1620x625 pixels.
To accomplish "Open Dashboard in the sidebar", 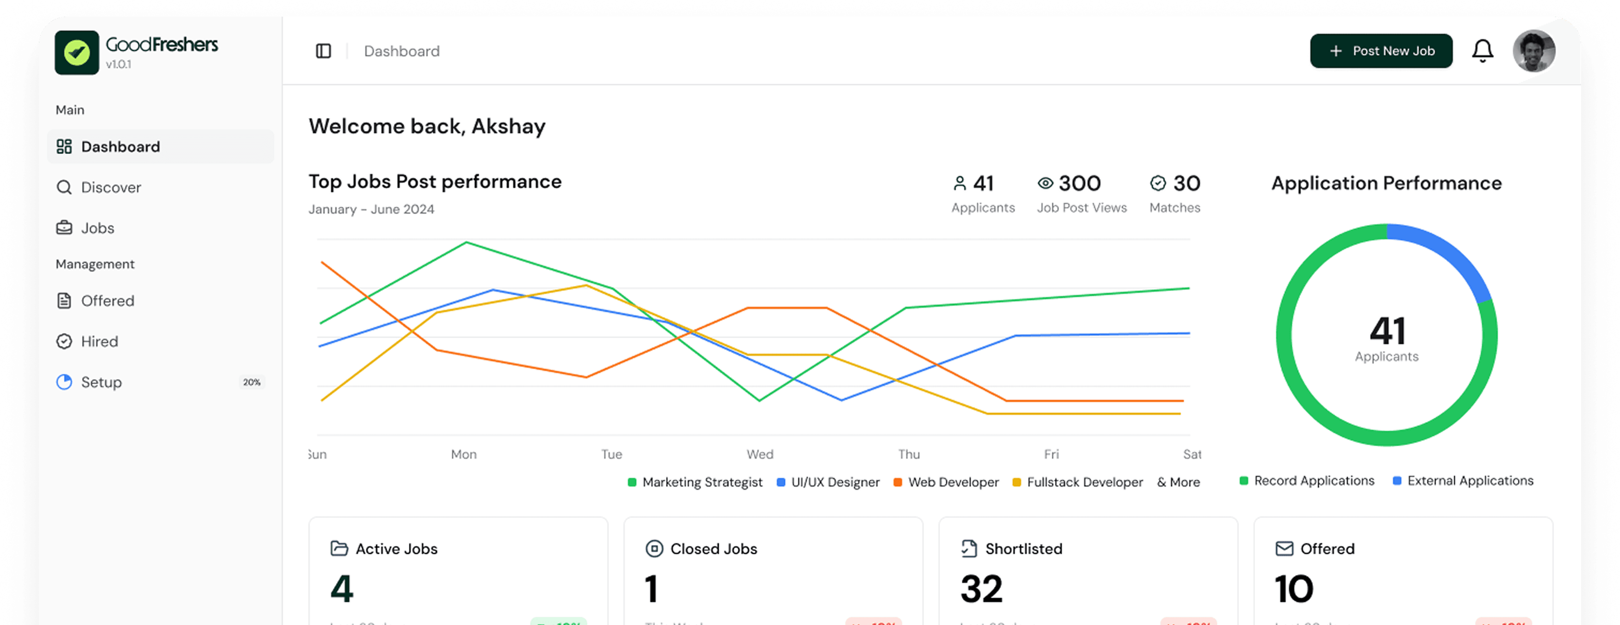I will [120, 146].
